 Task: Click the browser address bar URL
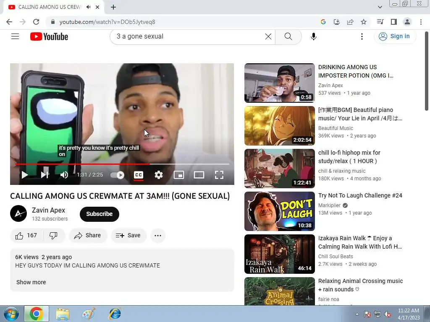(107, 22)
